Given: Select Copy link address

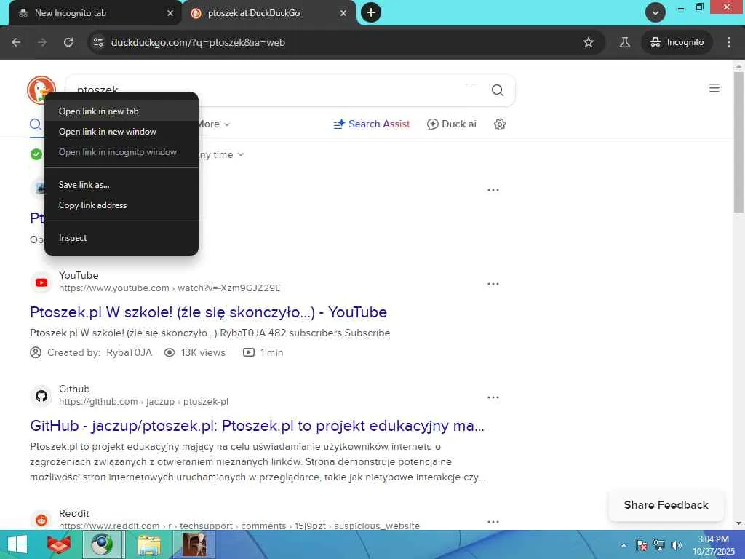Looking at the screenshot, I should click(121, 205).
